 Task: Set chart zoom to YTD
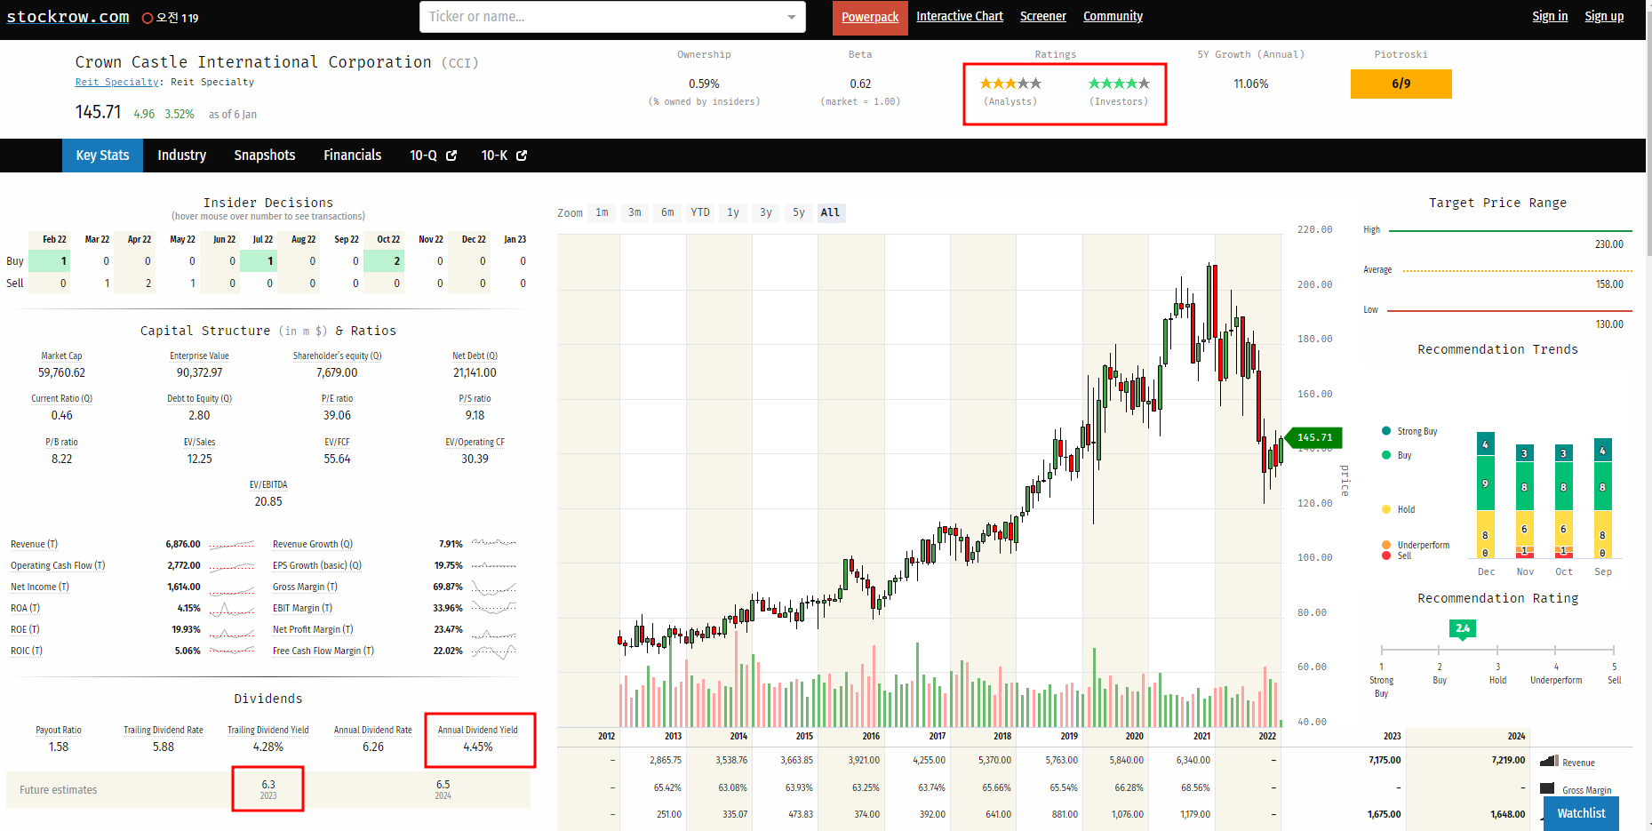(x=700, y=212)
